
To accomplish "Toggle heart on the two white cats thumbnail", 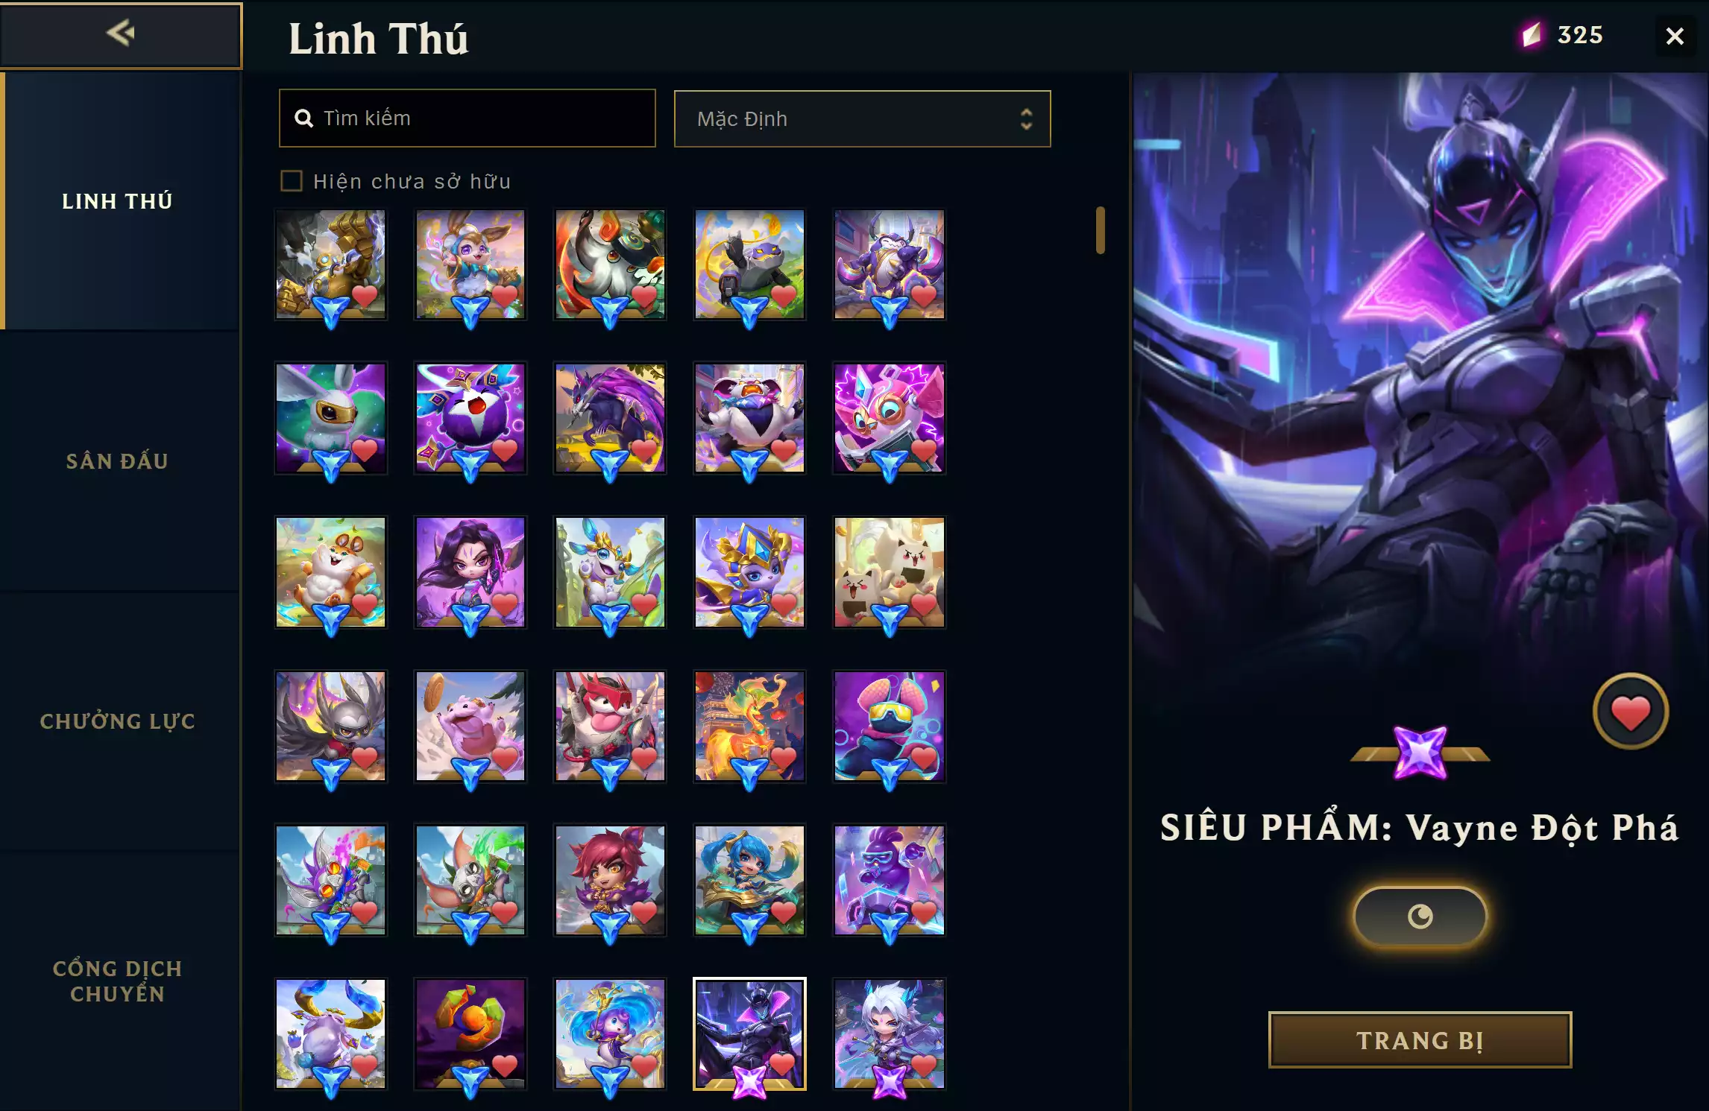I will click(923, 604).
